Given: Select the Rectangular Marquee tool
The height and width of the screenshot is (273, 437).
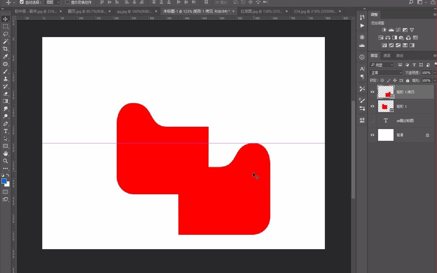Looking at the screenshot, I should 5,26.
